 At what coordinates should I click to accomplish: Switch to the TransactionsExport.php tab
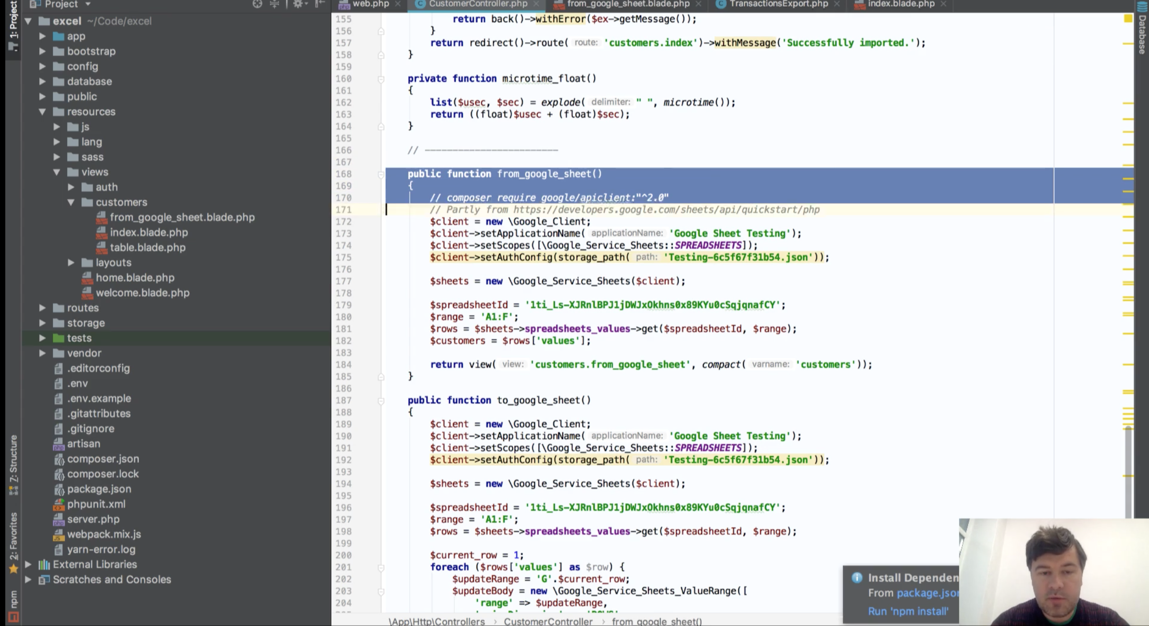pyautogui.click(x=778, y=4)
